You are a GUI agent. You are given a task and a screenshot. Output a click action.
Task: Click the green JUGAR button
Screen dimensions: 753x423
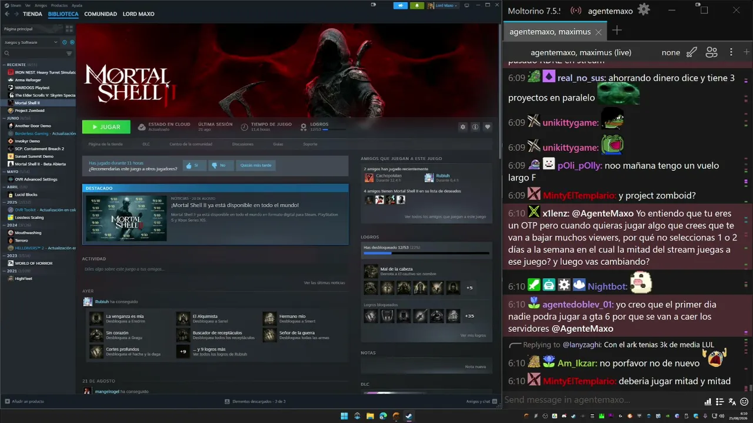pos(106,127)
